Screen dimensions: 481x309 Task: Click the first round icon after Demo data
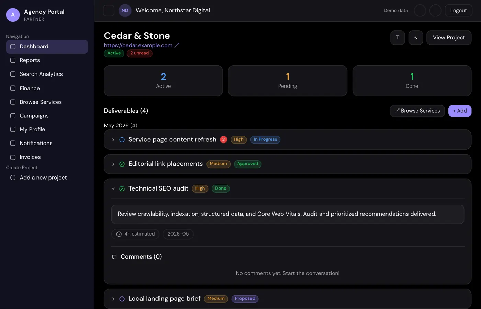point(420,11)
